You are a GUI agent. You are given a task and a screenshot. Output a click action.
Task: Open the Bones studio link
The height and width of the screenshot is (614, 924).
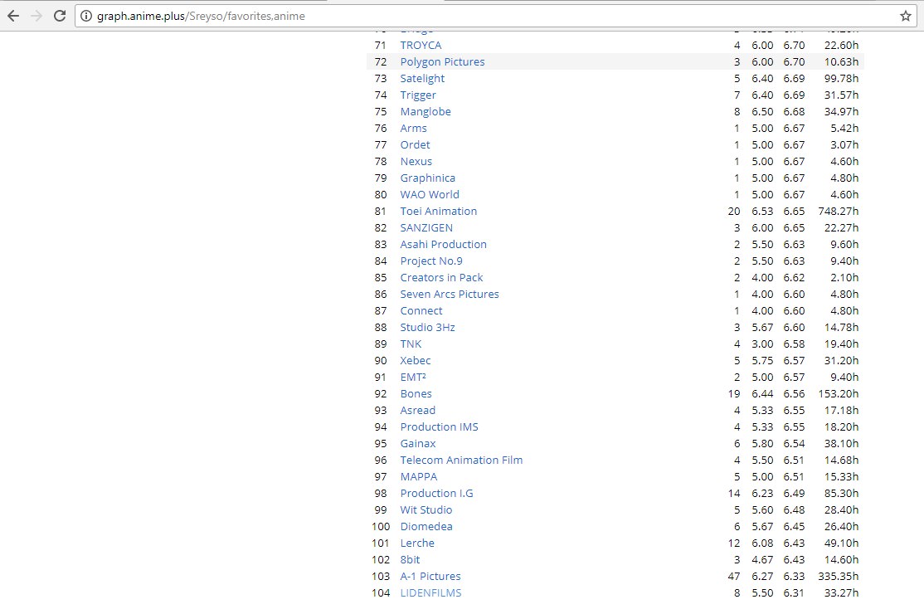coord(416,393)
